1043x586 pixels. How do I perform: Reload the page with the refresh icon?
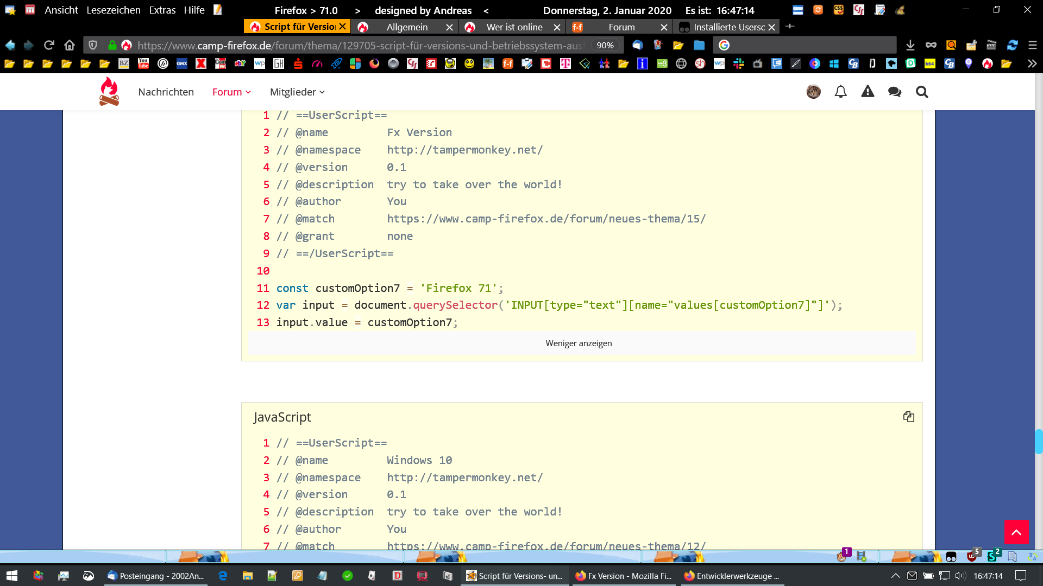pos(49,45)
